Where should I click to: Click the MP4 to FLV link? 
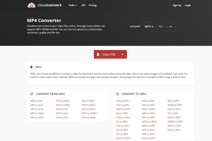tap(62, 117)
